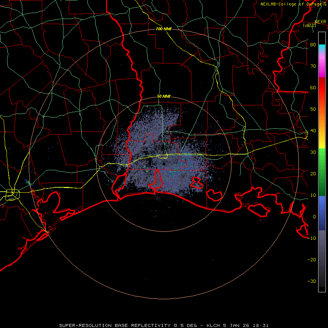Click the [dBZ] units label
Image resolution: width=328 pixels, height=328 pixels.
pyautogui.click(x=309, y=25)
